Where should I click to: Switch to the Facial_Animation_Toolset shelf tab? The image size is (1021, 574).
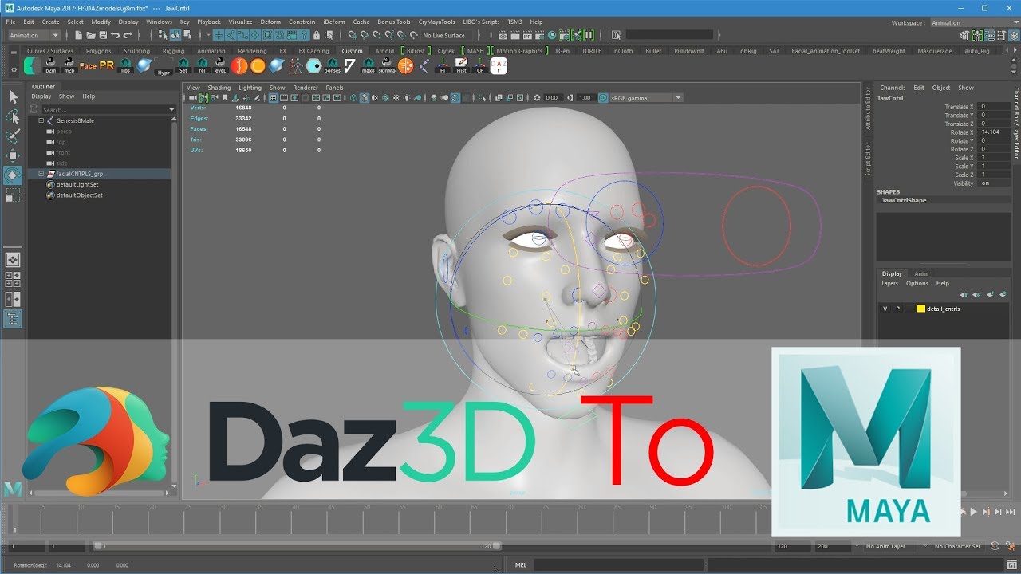826,51
